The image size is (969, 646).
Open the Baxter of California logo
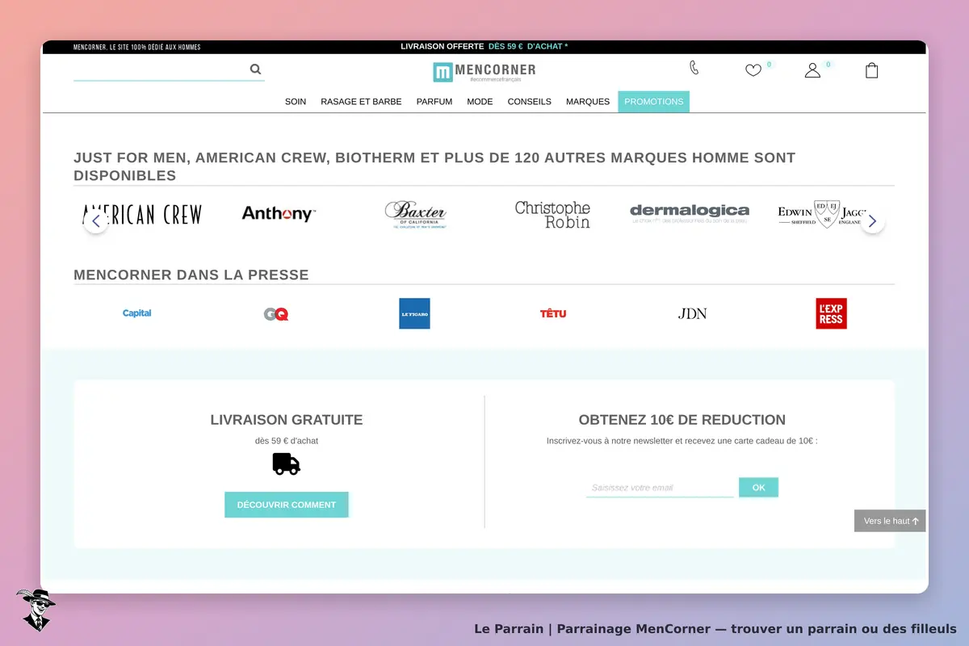(415, 215)
